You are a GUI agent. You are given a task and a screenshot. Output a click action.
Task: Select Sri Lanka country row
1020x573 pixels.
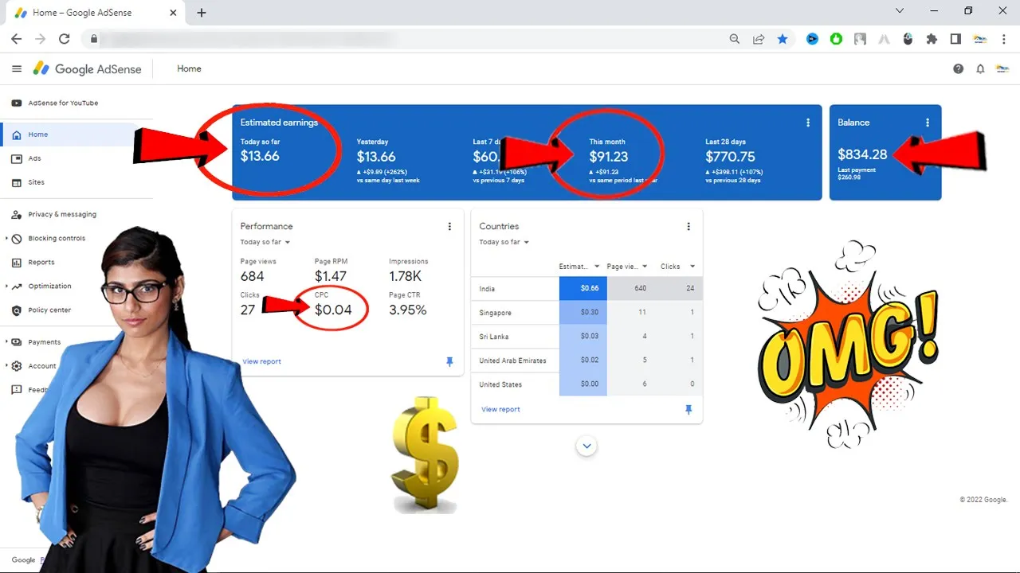point(587,337)
